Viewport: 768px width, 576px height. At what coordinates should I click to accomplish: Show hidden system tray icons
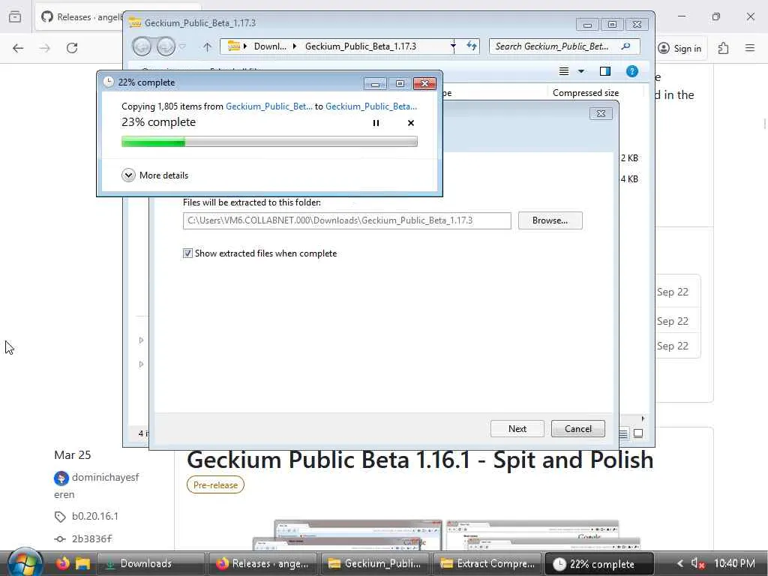coord(679,564)
